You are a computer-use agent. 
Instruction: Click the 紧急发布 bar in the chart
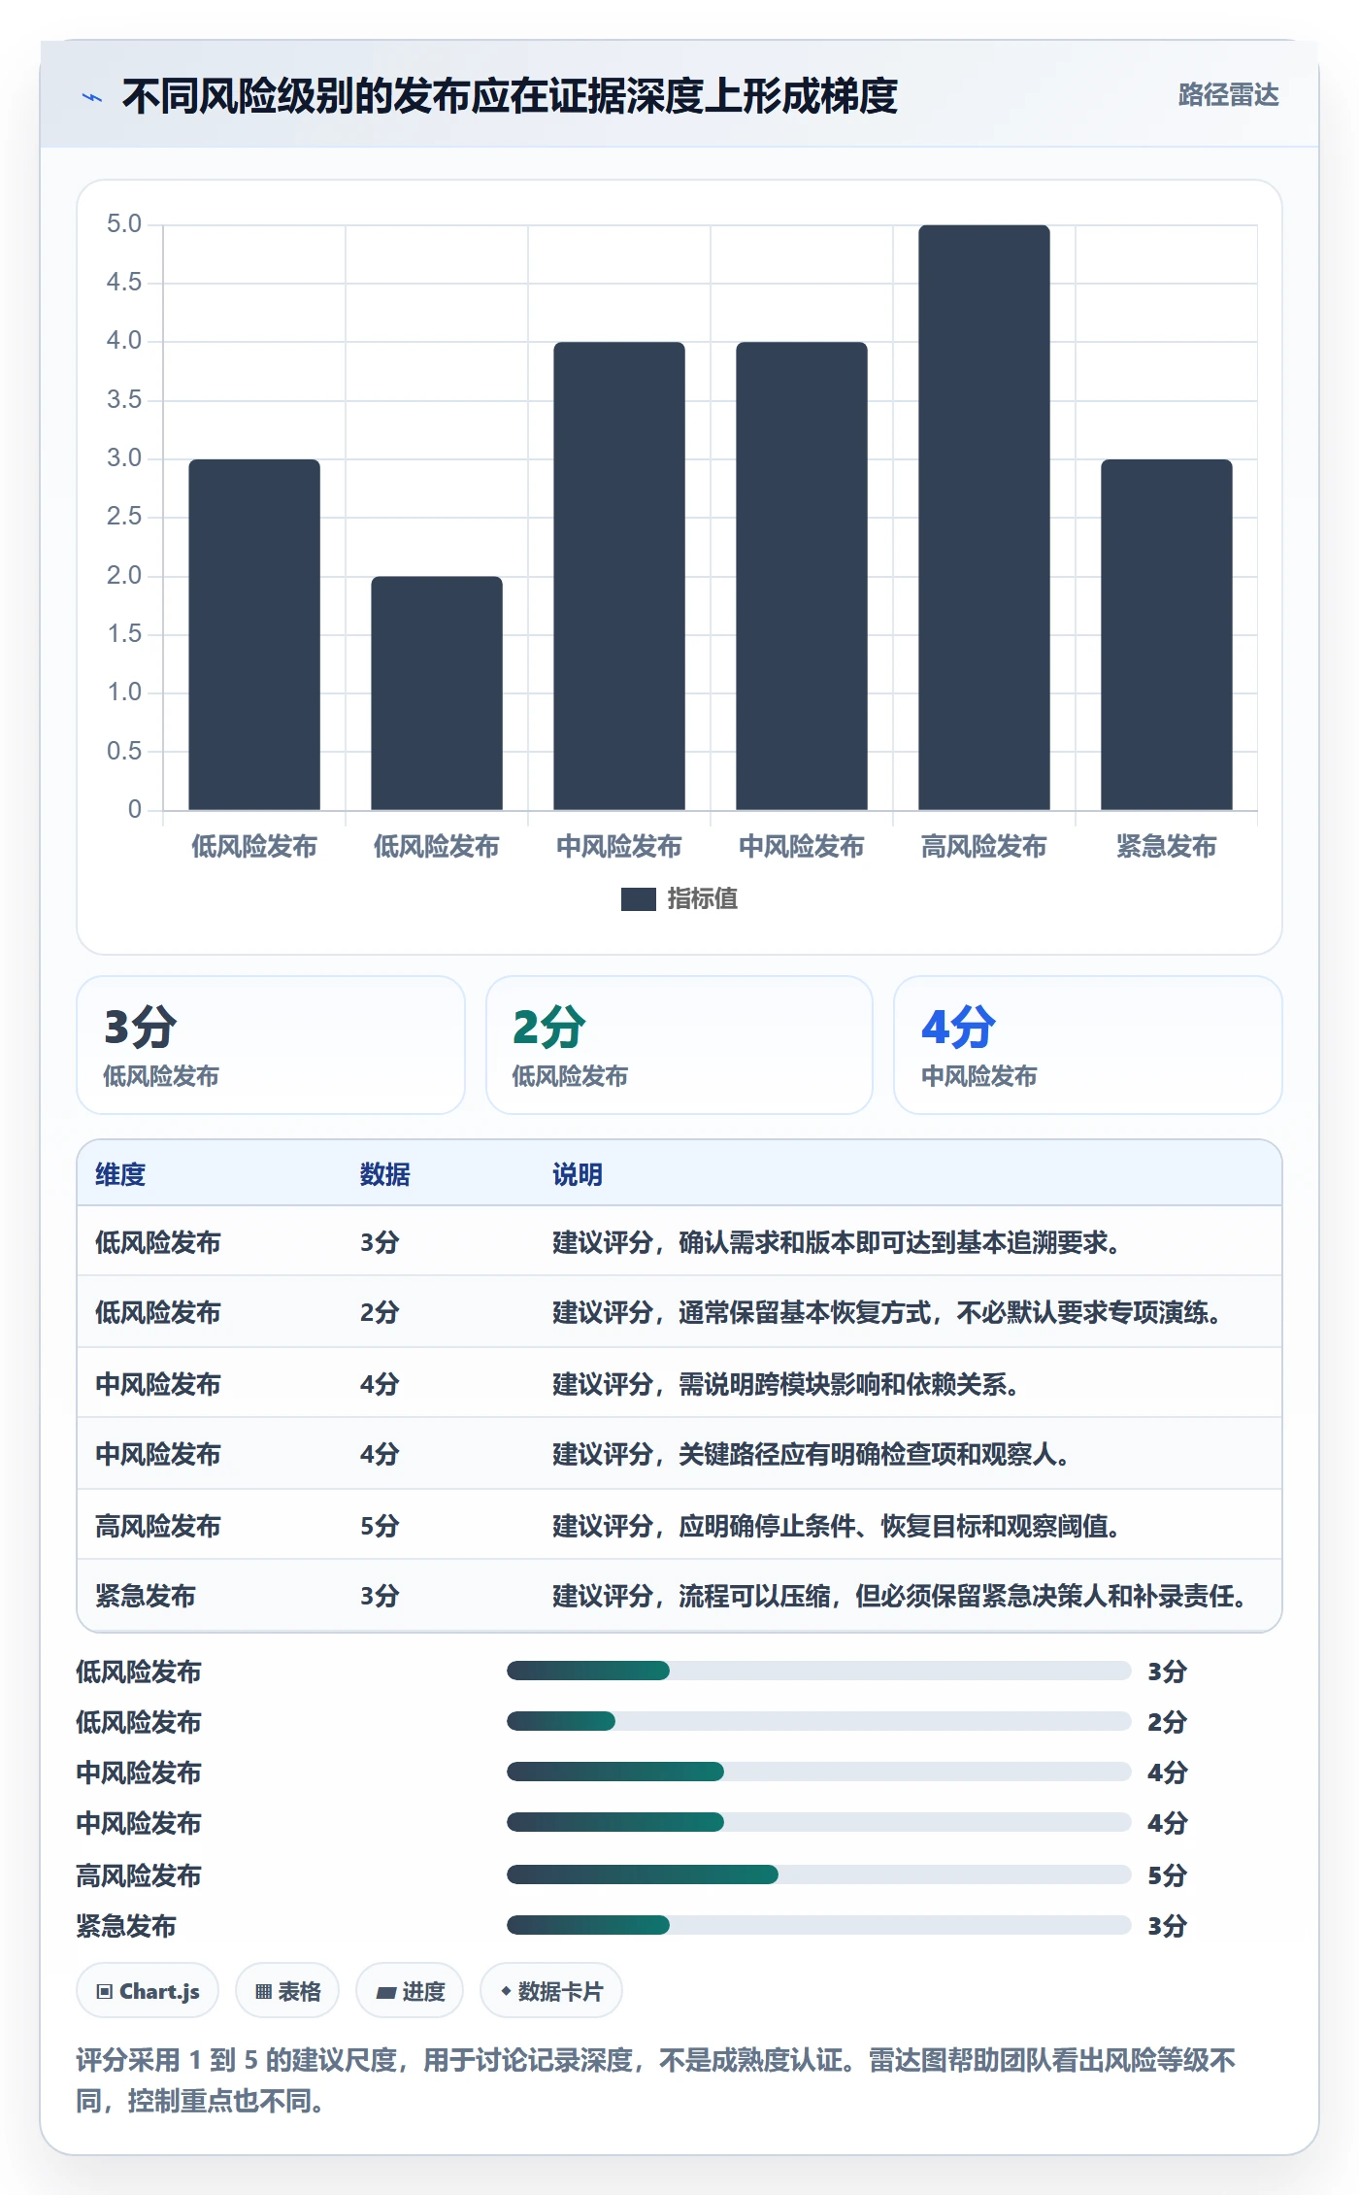[1166, 634]
